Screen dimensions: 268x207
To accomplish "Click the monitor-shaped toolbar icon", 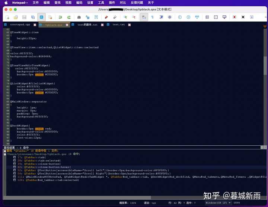I will point(224,17).
